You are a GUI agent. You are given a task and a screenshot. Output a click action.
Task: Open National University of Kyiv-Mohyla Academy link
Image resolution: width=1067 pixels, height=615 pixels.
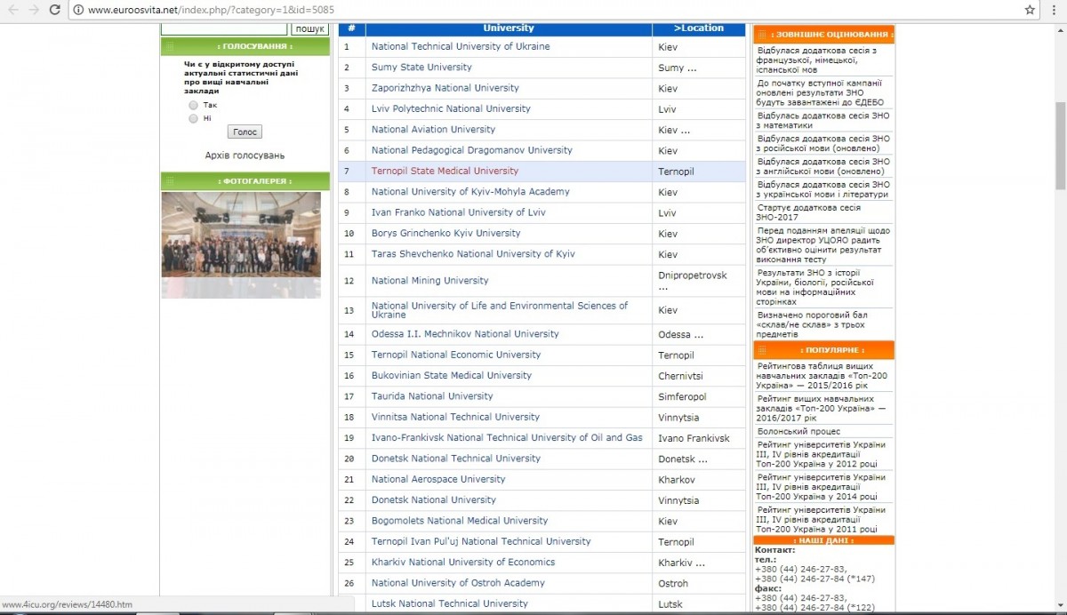tap(470, 192)
